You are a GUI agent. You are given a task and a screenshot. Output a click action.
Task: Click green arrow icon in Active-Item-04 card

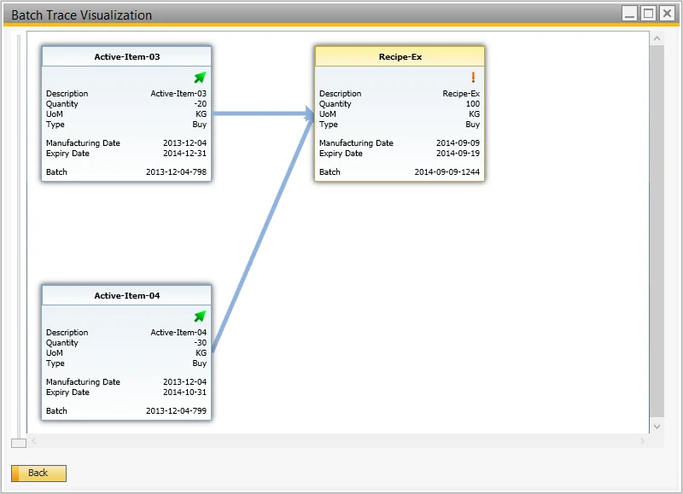200,317
